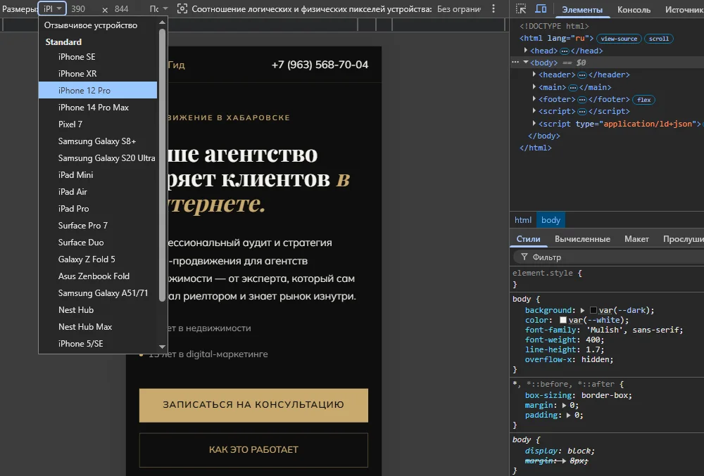This screenshot has height=476, width=704.
Task: Choose iPhone XR from device list
Action: tap(98, 74)
